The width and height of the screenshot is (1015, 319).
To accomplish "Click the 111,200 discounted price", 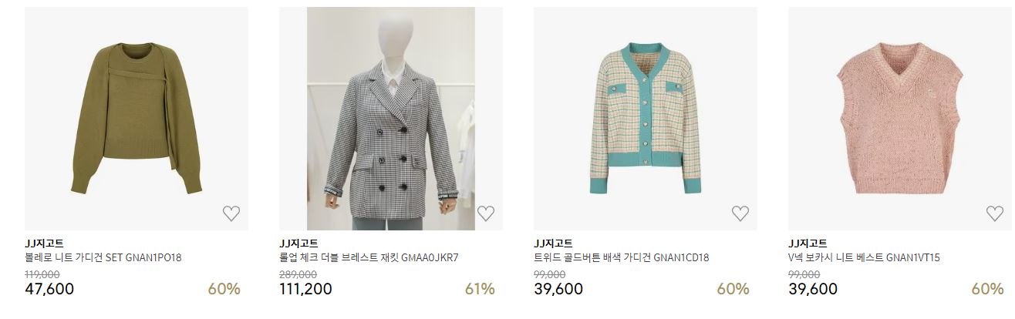I will tap(305, 289).
